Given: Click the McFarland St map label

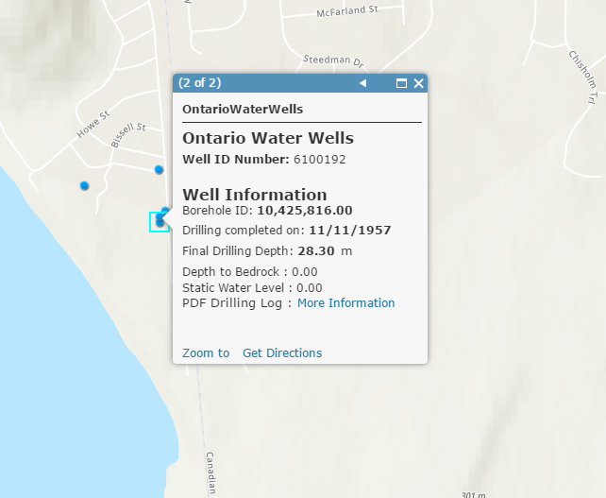Looking at the screenshot, I should coord(347,11).
